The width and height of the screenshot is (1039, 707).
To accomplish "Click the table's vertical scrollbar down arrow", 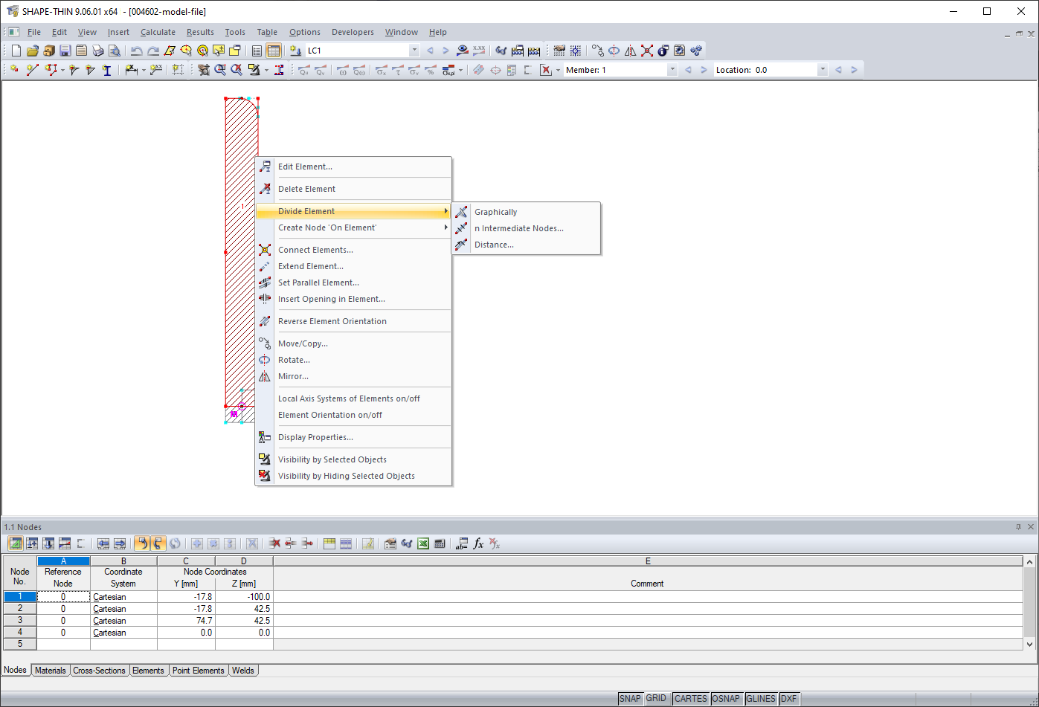I will [x=1029, y=645].
